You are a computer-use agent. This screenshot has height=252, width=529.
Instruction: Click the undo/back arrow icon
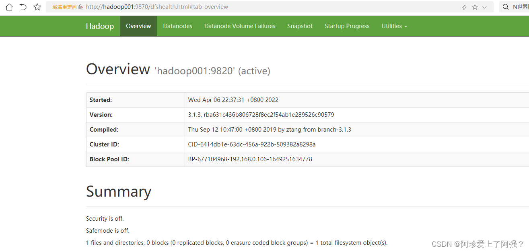click(x=23, y=7)
